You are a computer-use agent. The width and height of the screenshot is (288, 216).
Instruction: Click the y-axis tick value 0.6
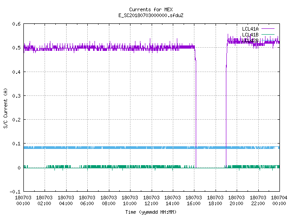[16, 24]
